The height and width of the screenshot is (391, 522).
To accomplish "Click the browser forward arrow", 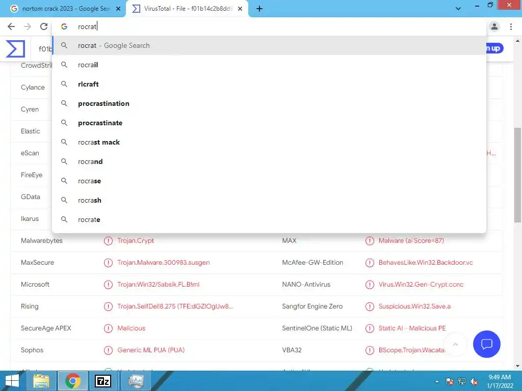I will pos(28,26).
